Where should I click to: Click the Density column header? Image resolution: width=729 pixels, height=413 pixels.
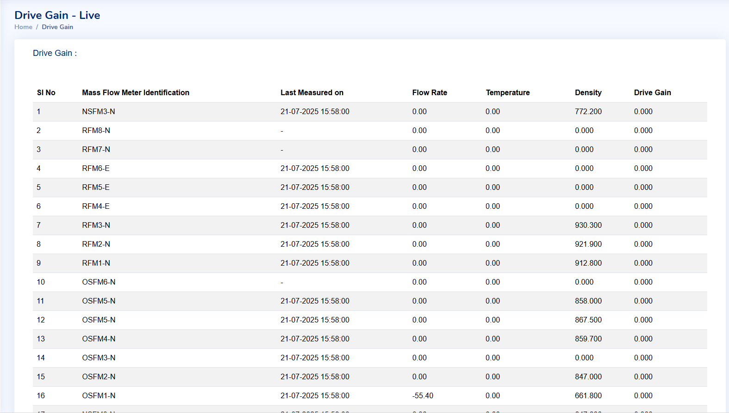tap(588, 92)
